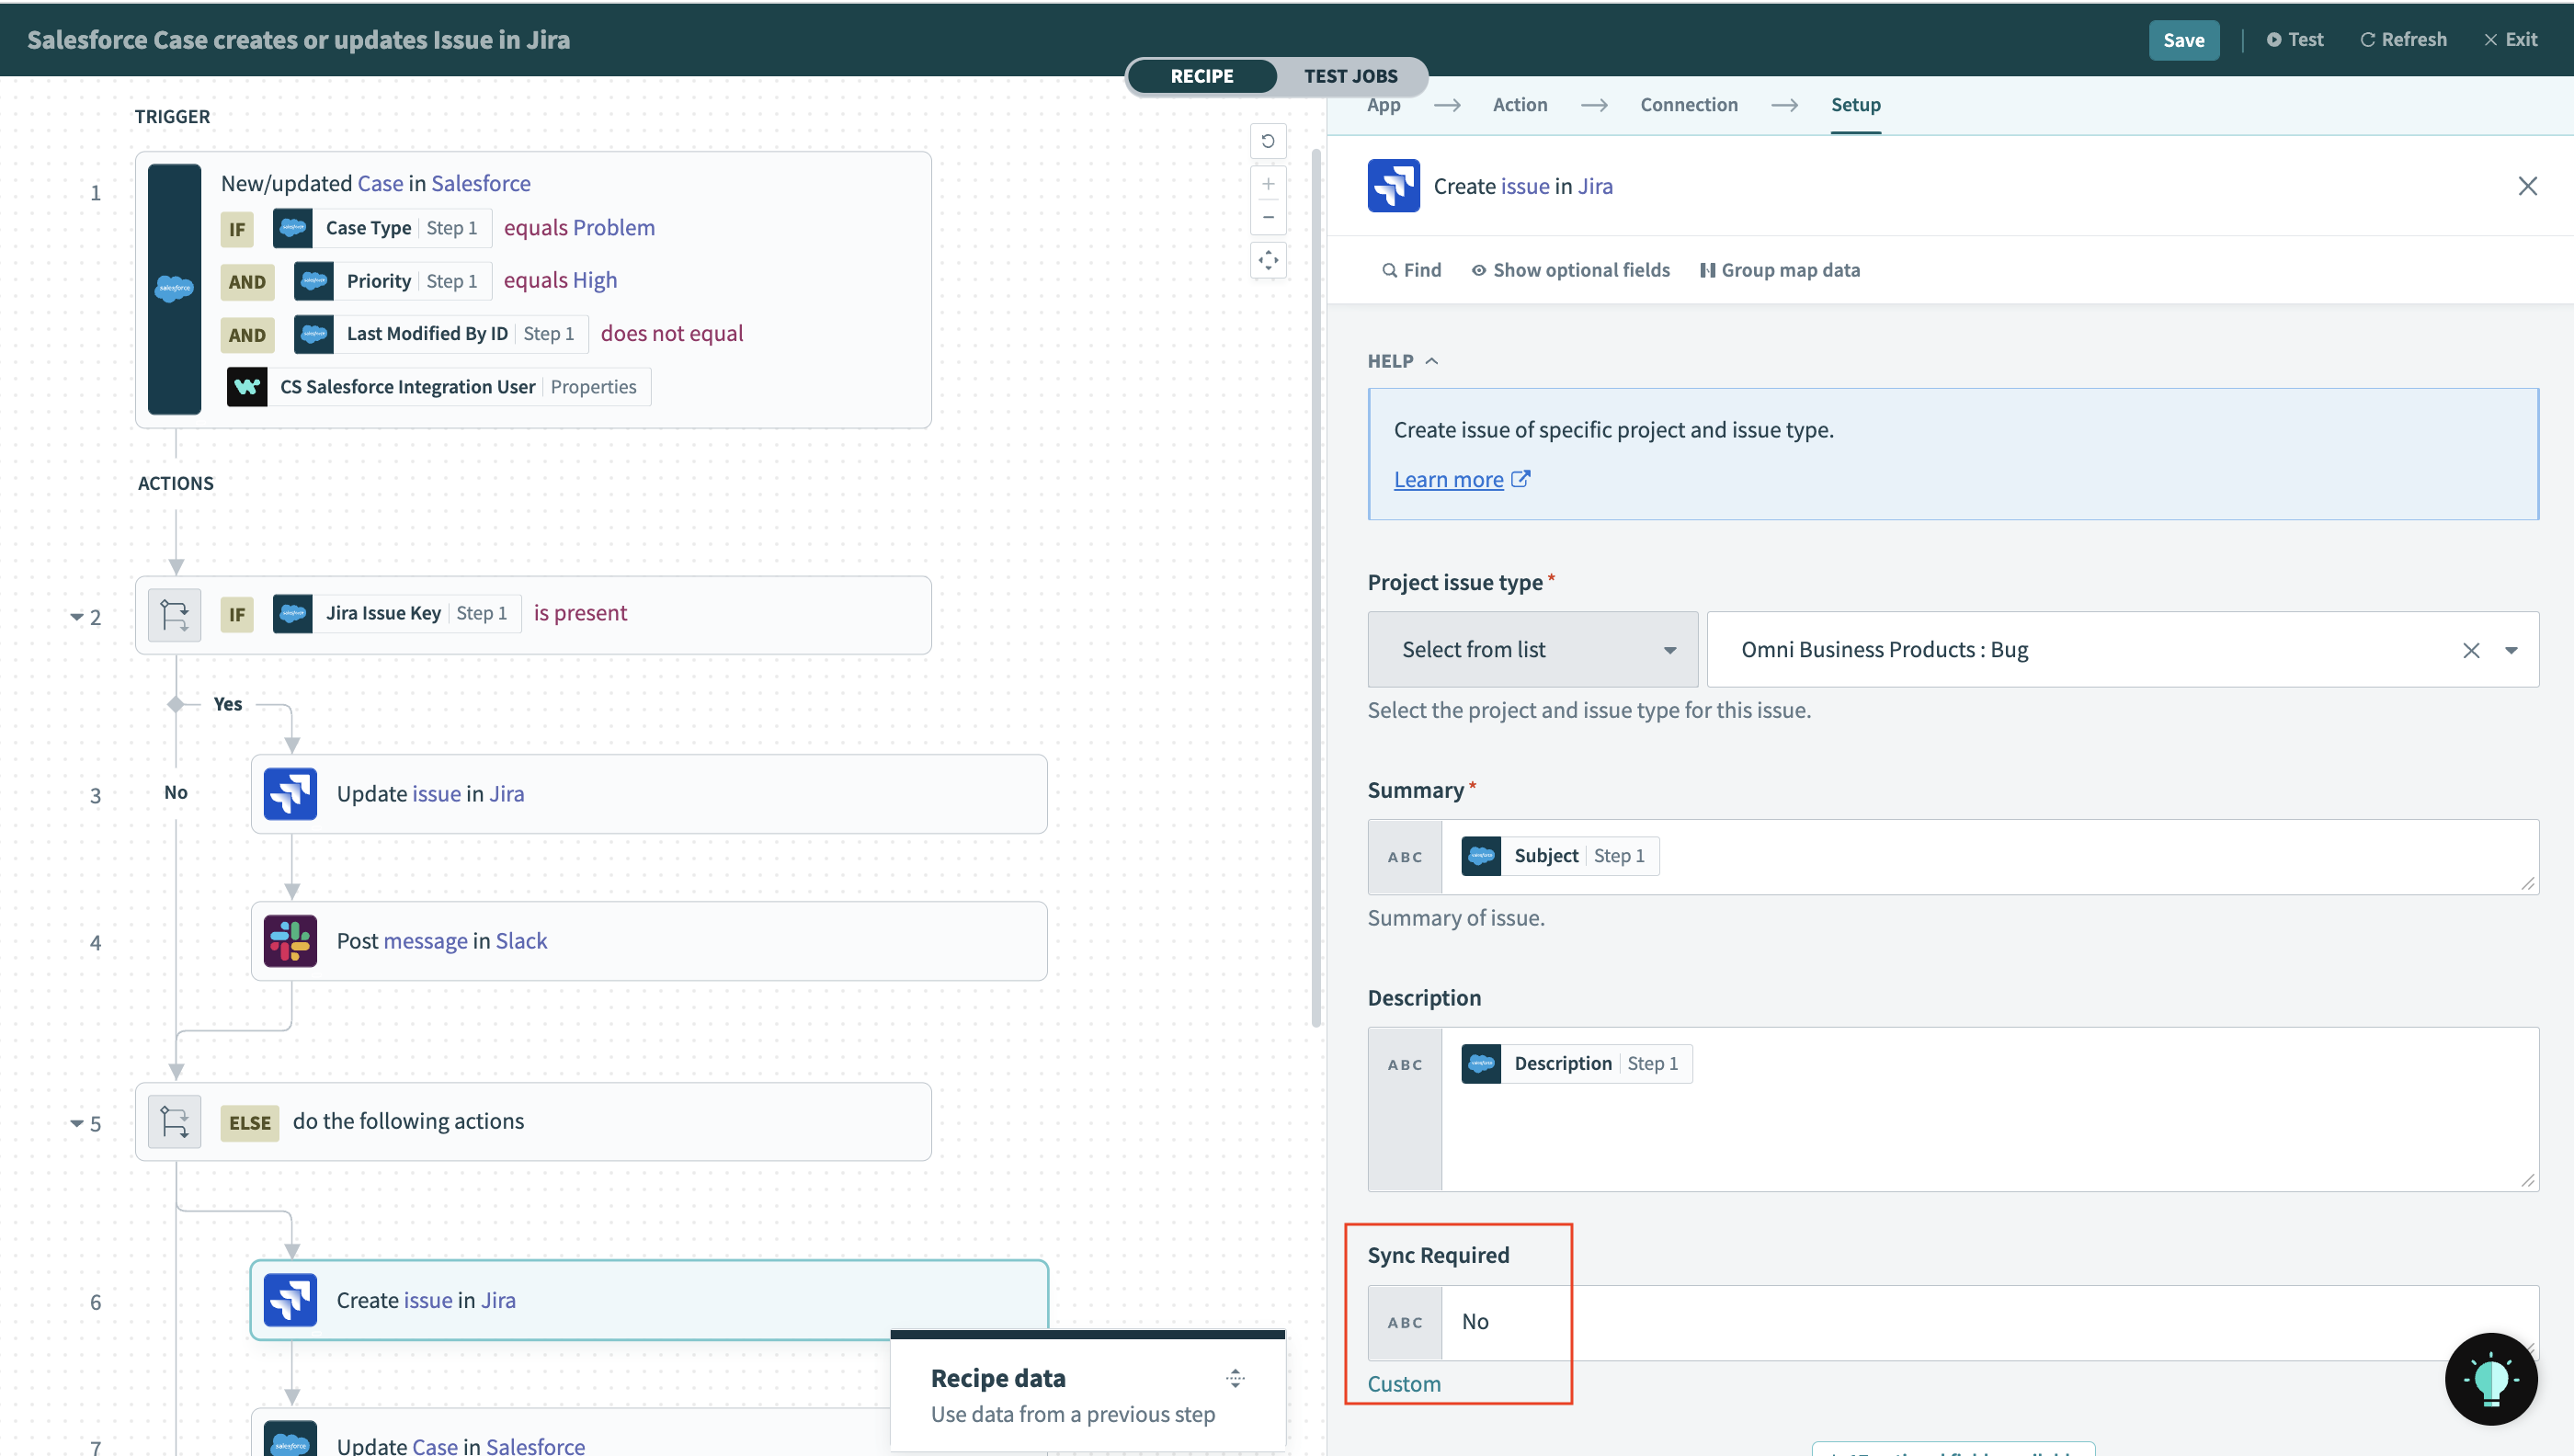Collapse the HELP section
Image resolution: width=2574 pixels, height=1456 pixels.
coord(1432,360)
